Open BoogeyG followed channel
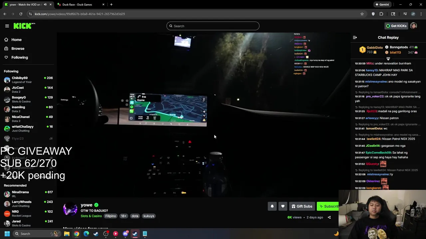The image size is (426, 239). [28, 99]
